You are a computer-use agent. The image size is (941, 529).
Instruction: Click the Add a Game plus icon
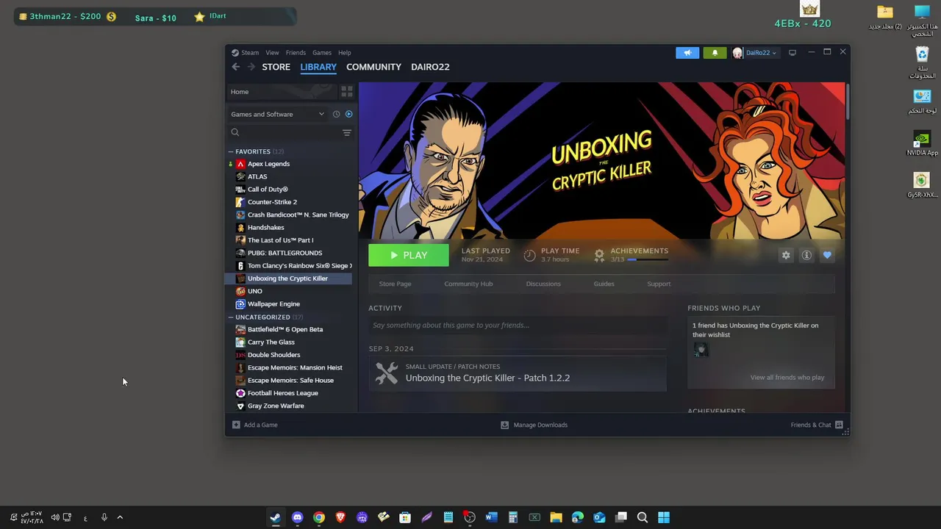click(x=236, y=425)
